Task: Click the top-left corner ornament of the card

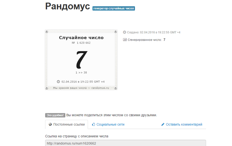Action: pos(47,31)
